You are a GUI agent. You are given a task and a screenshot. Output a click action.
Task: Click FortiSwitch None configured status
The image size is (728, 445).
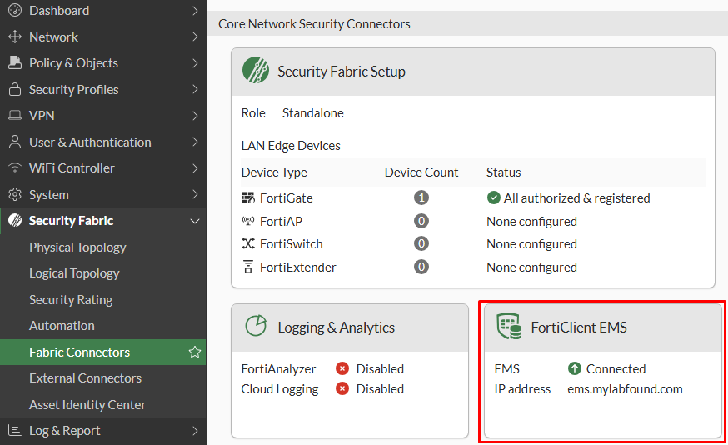click(x=531, y=244)
